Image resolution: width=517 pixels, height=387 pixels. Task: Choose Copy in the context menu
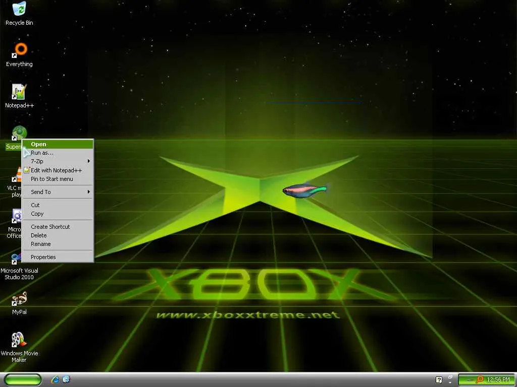[x=58, y=214]
